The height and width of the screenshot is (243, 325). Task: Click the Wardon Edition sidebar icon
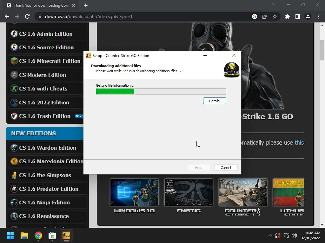[x=14, y=148]
